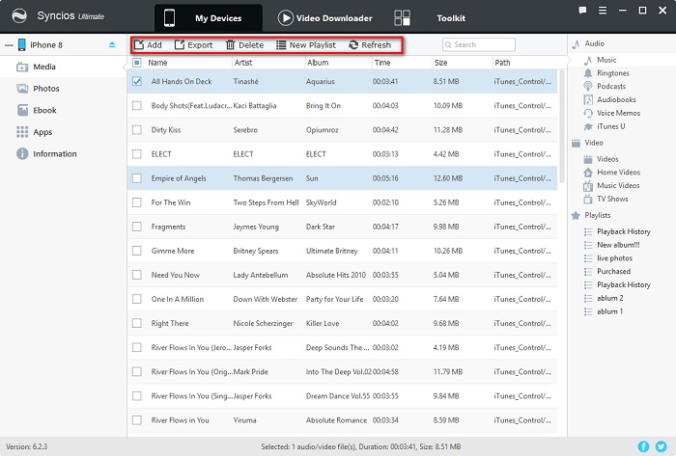Select Apps in the sidebar

63,132
